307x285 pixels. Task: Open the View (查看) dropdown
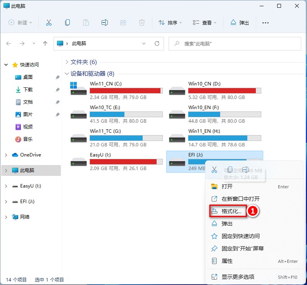(x=205, y=23)
